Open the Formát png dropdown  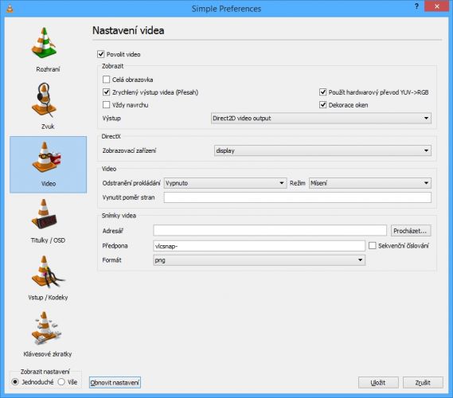click(260, 260)
